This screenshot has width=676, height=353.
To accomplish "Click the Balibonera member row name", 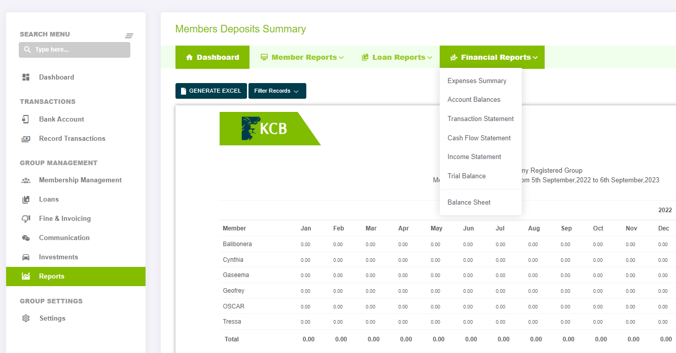I will (237, 244).
